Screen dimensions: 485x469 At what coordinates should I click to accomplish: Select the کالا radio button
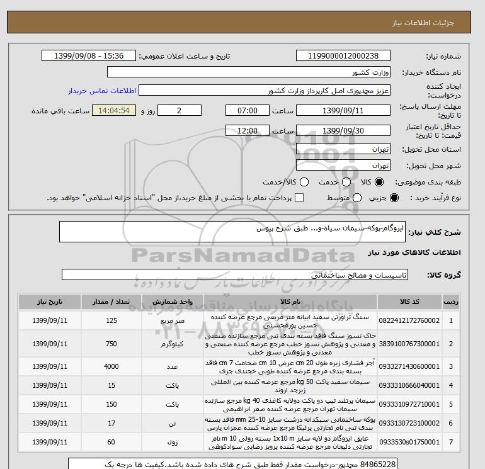click(x=379, y=182)
